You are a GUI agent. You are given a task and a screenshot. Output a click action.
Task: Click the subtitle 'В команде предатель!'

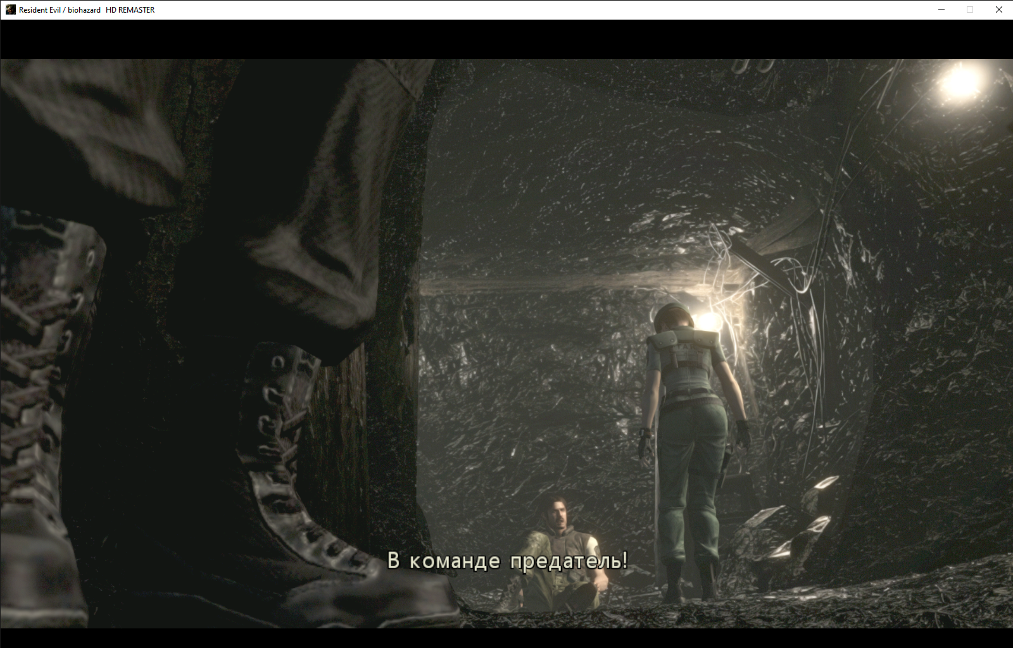[x=507, y=561]
